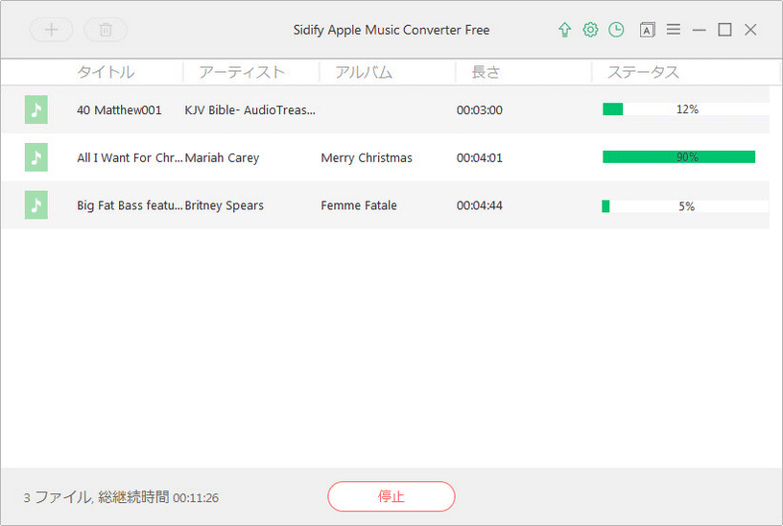Click the trash delete button
The image size is (783, 526).
(106, 30)
